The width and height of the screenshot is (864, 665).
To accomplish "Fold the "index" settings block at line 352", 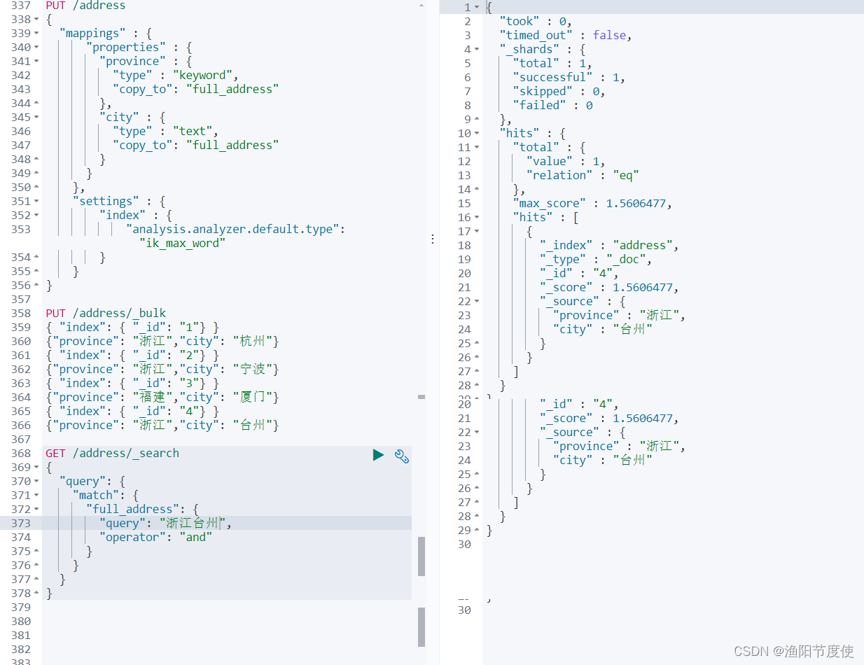I will point(36,216).
